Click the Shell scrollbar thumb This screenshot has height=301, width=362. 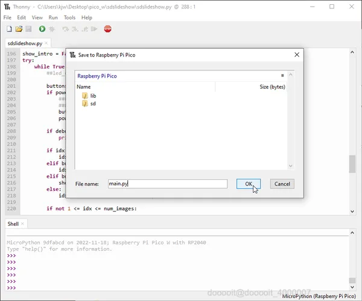click(352, 281)
